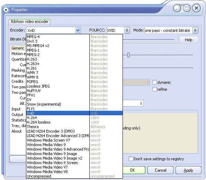Select the H.263 encoder entry
Viewport: 206px width, 180px height.
tap(74, 59)
